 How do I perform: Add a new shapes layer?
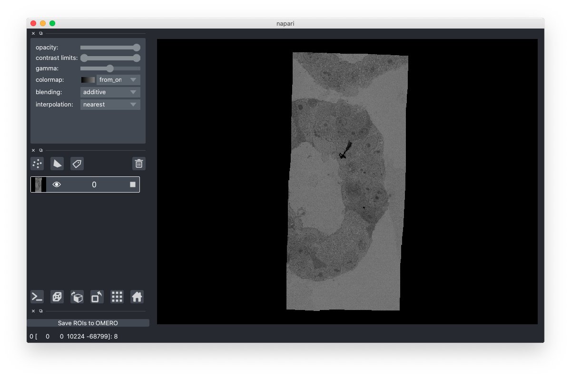[x=57, y=164]
